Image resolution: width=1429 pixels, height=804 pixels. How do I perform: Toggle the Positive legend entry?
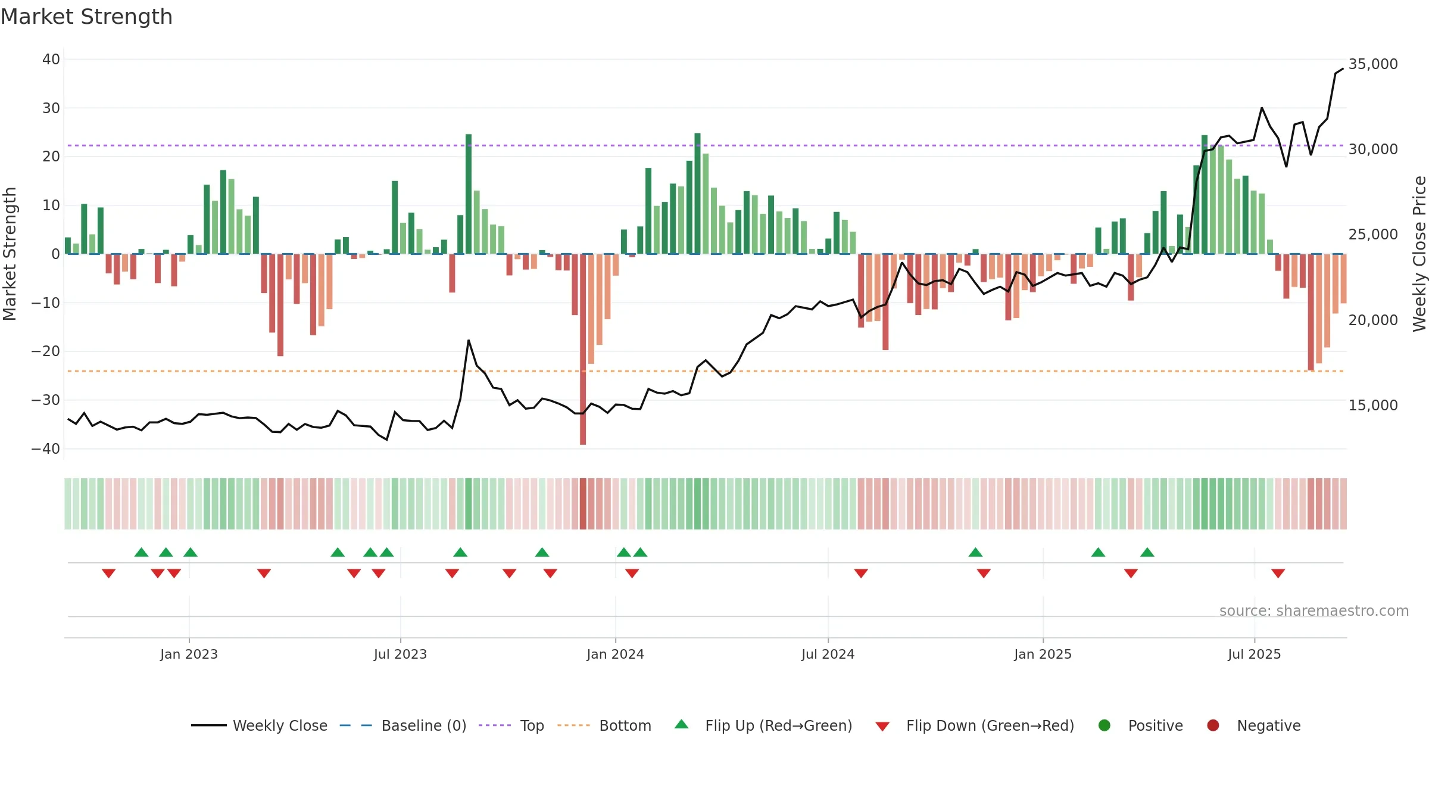[x=1140, y=725]
